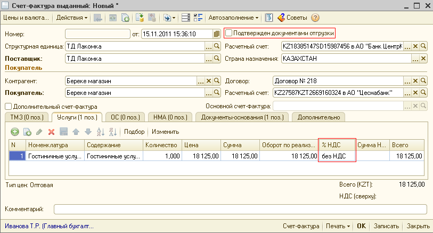433x233 pixels.
Task: Clear the Договор field with X icon
Action: point(415,81)
